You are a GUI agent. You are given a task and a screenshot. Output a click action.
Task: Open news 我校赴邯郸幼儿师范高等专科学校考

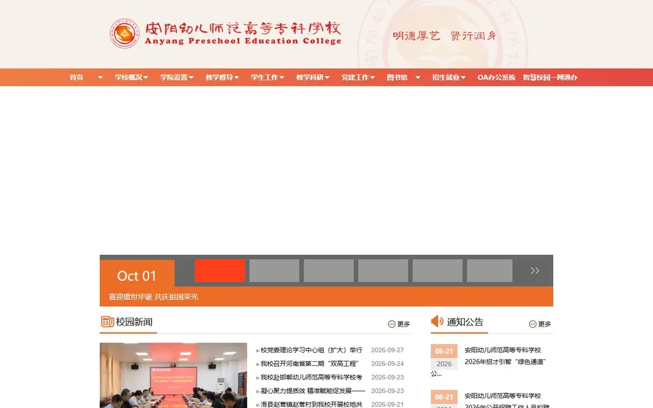312,377
